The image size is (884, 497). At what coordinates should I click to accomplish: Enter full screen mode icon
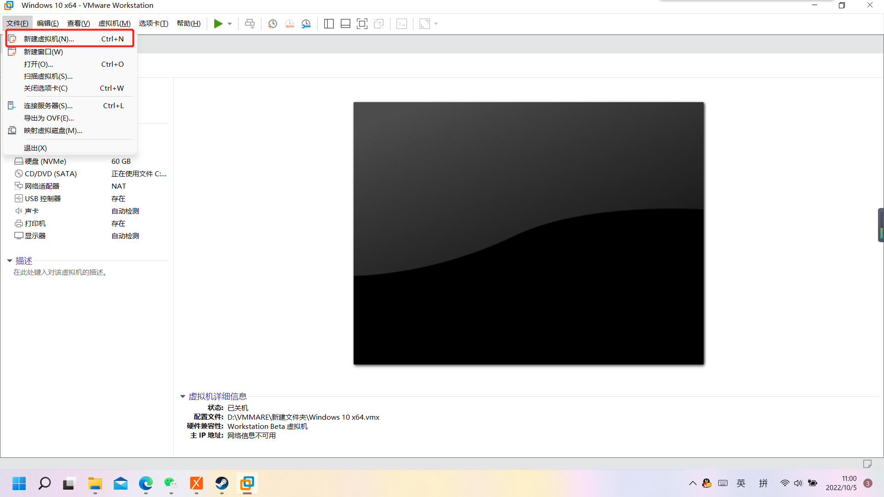(362, 23)
